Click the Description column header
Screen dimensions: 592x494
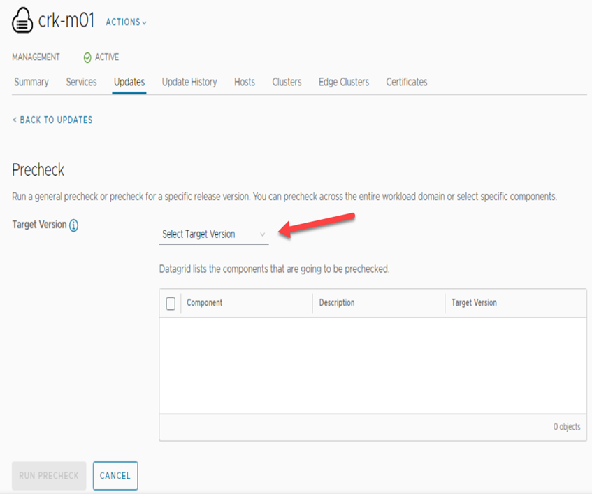coord(337,303)
